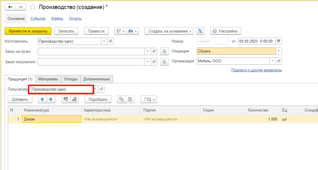Expand the Операция dropdown arrow
This screenshot has height=170, width=318.
pyautogui.click(x=279, y=51)
